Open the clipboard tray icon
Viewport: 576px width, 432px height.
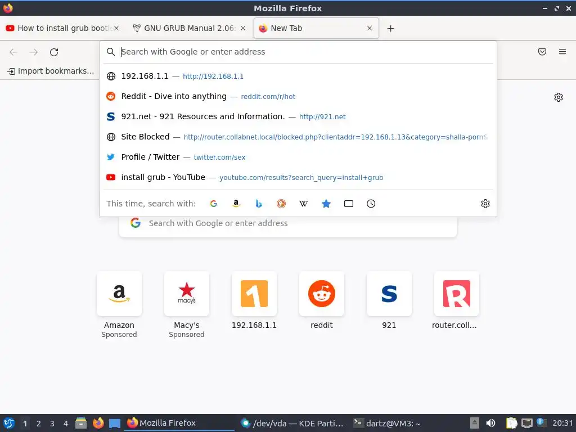pyautogui.click(x=511, y=423)
